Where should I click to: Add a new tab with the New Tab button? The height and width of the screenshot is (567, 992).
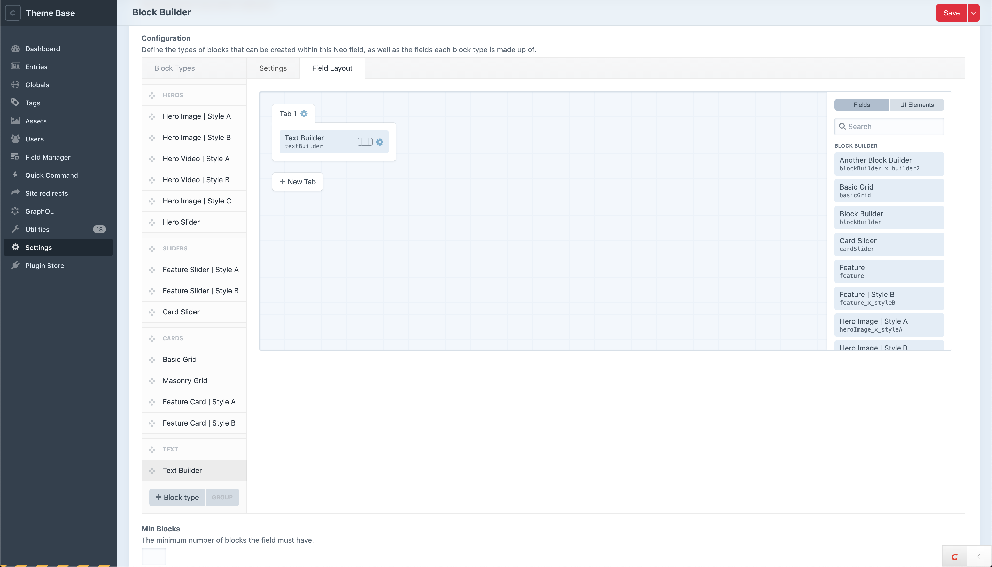point(297,182)
